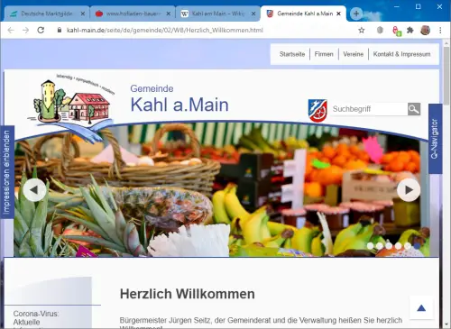Bookmark this page with the star icon

pos(362,30)
